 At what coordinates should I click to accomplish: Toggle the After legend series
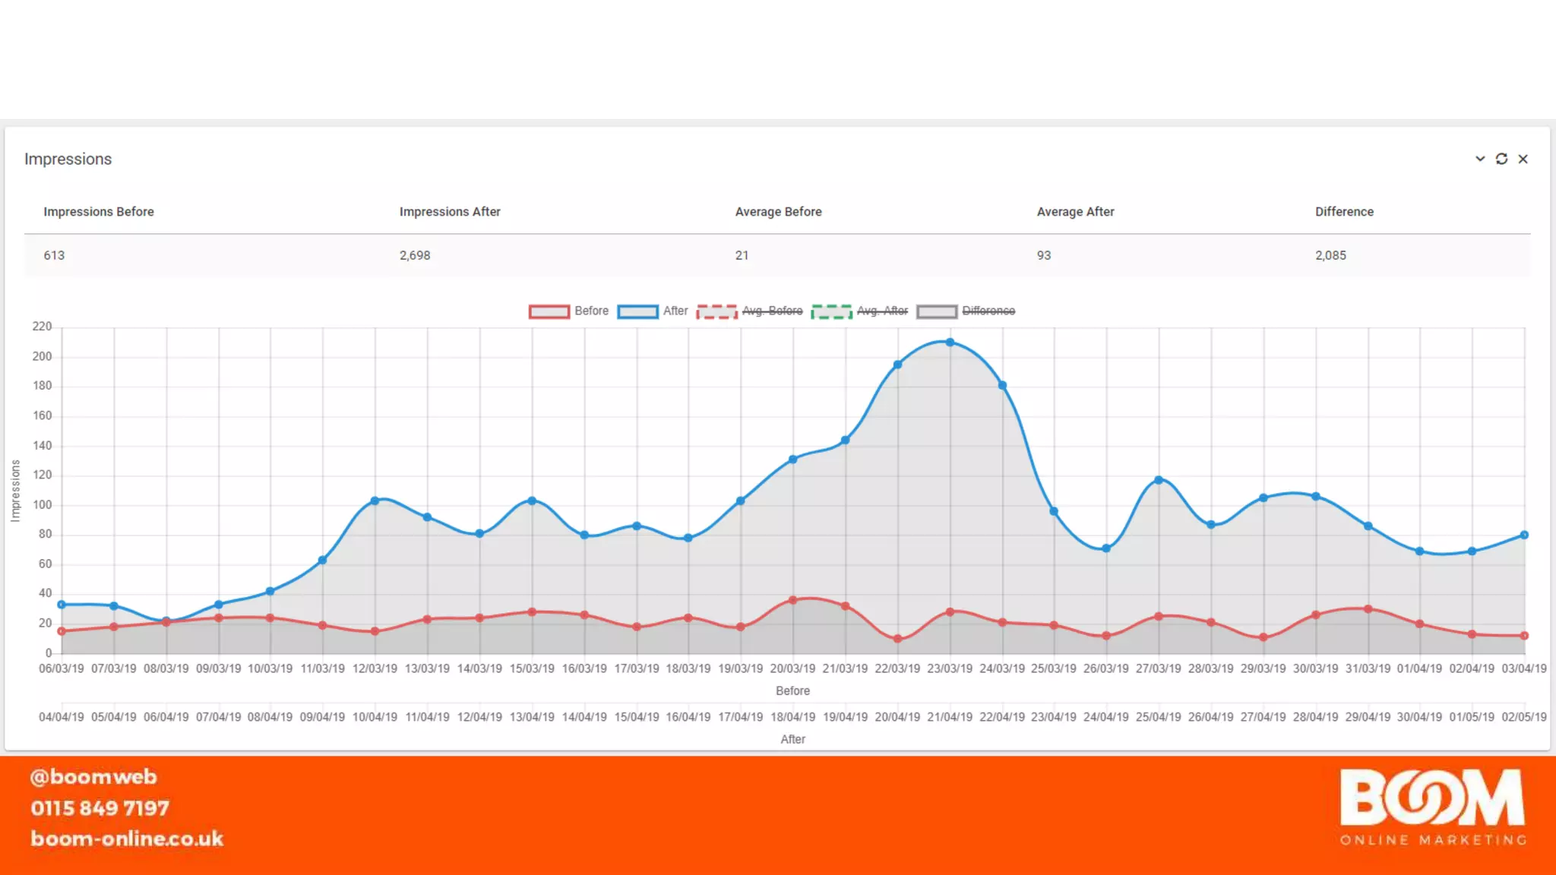675,311
